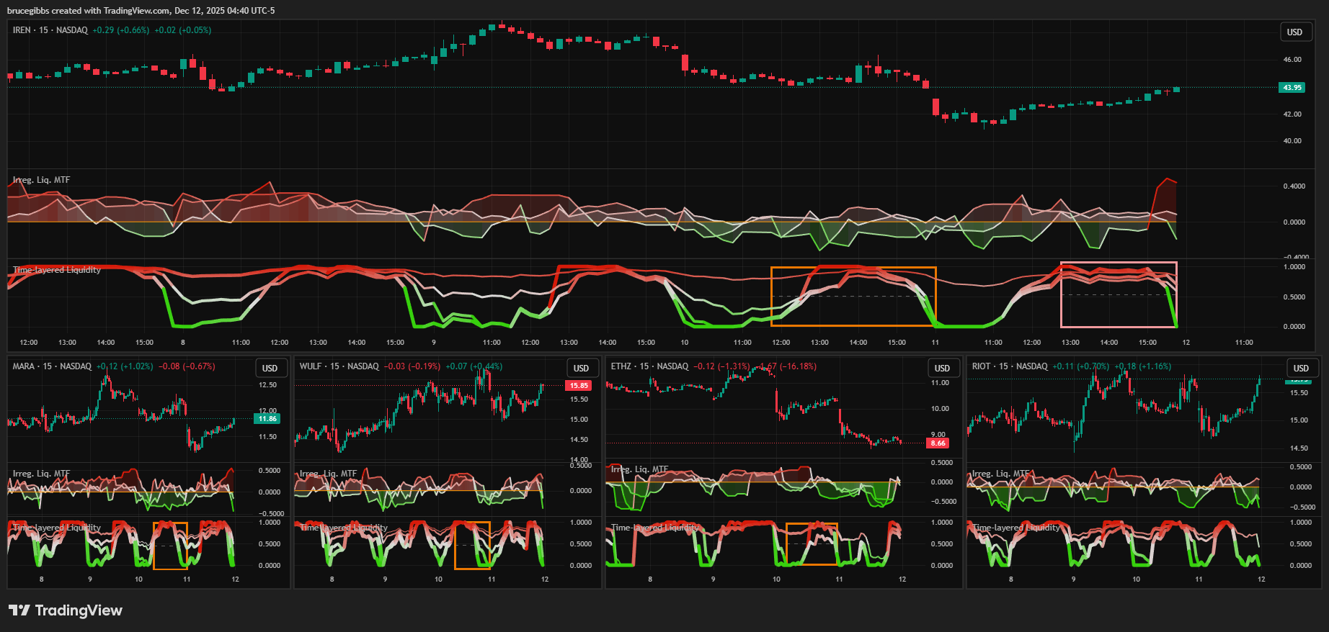Open the USD currency selector on IREN chart
Image resolution: width=1329 pixels, height=632 pixels.
tap(1294, 32)
